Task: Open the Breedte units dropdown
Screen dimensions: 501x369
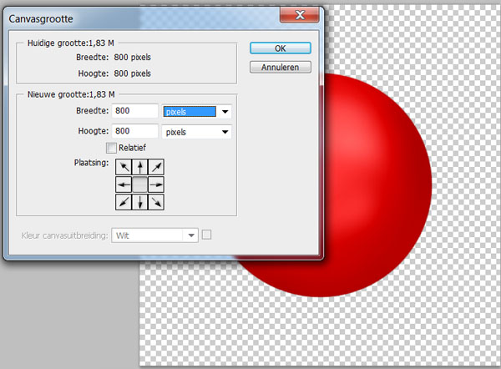Action: [197, 112]
